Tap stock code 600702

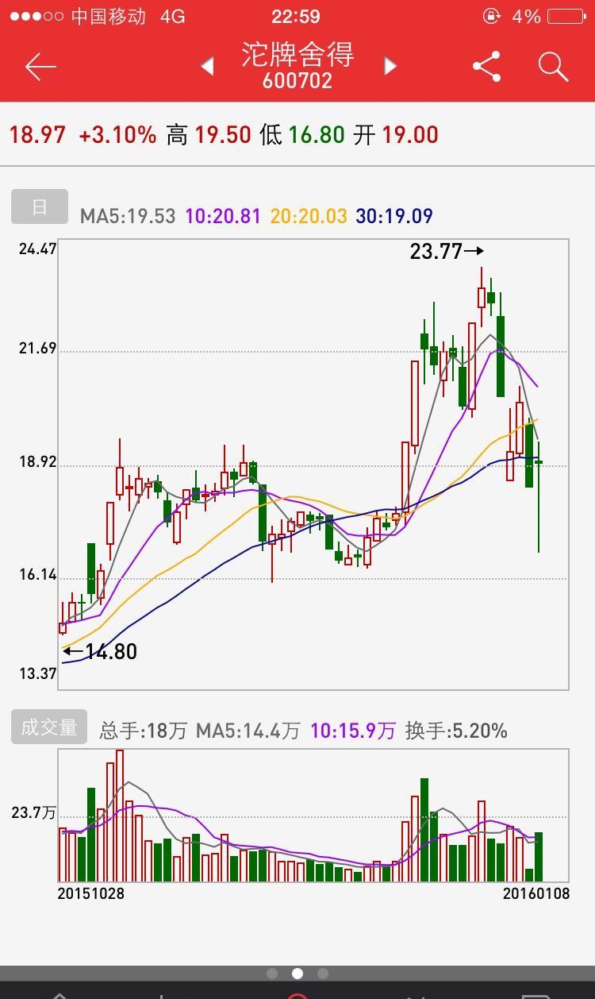click(x=297, y=81)
